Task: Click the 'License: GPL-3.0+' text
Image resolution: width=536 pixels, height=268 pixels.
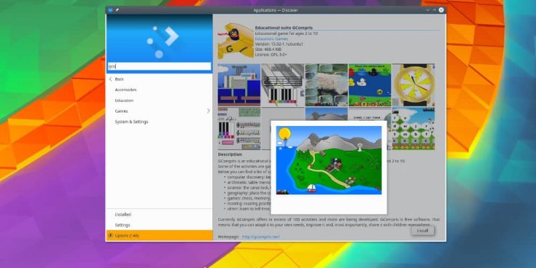Action: click(x=271, y=54)
